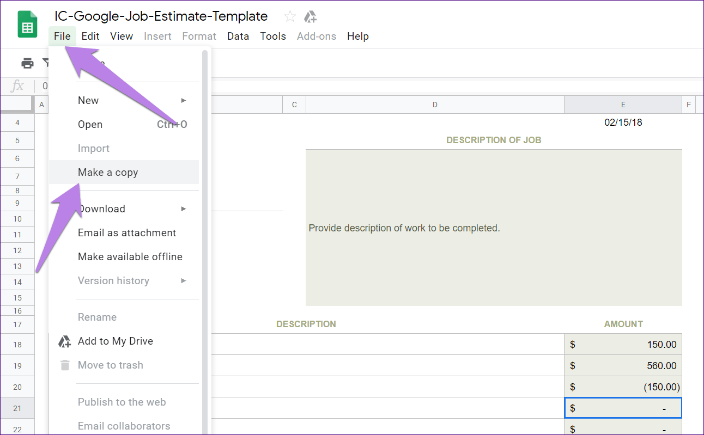This screenshot has height=435, width=704.
Task: Open the File menu
Action: tap(62, 36)
